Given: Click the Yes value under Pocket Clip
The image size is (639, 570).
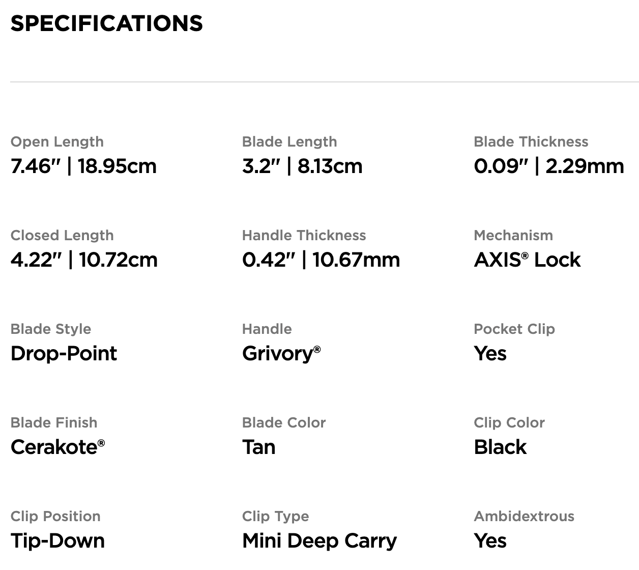Looking at the screenshot, I should coord(490,354).
